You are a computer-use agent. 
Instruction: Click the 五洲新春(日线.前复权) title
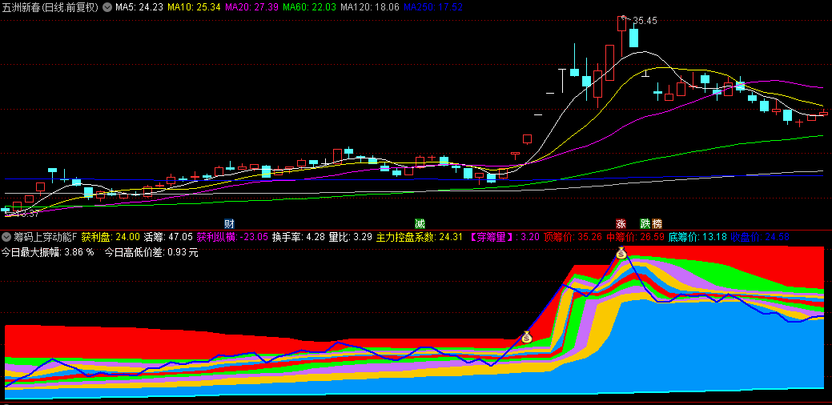coord(50,7)
